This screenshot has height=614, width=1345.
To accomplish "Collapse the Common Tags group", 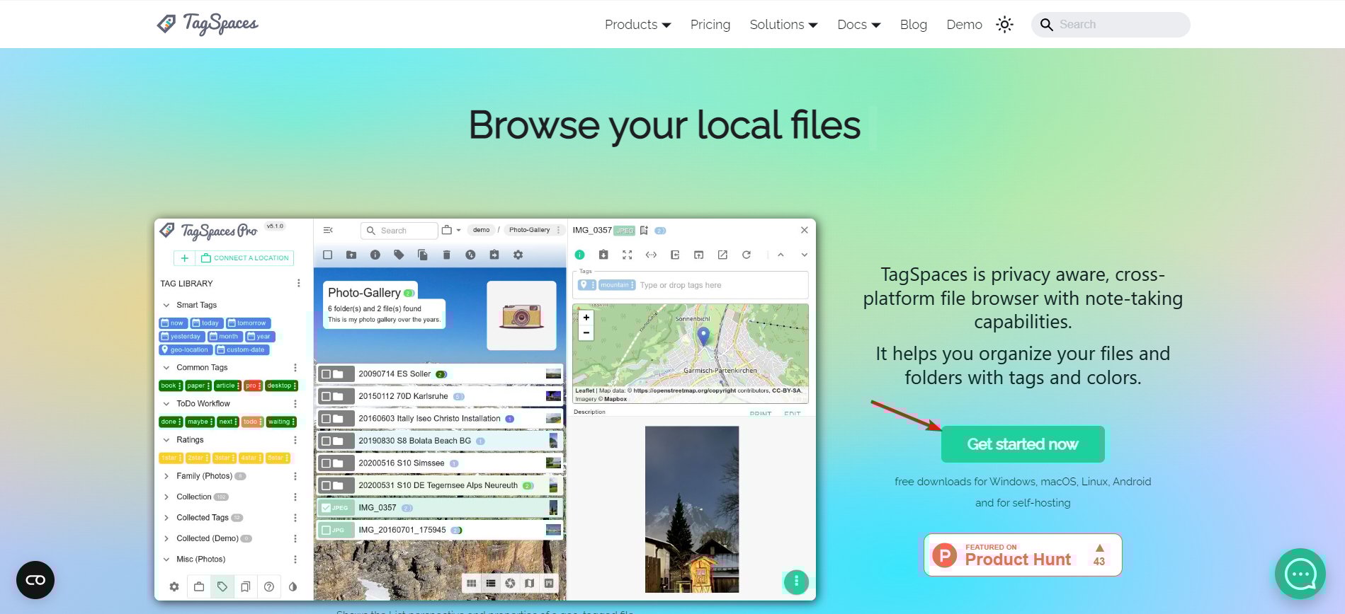I will [x=166, y=368].
